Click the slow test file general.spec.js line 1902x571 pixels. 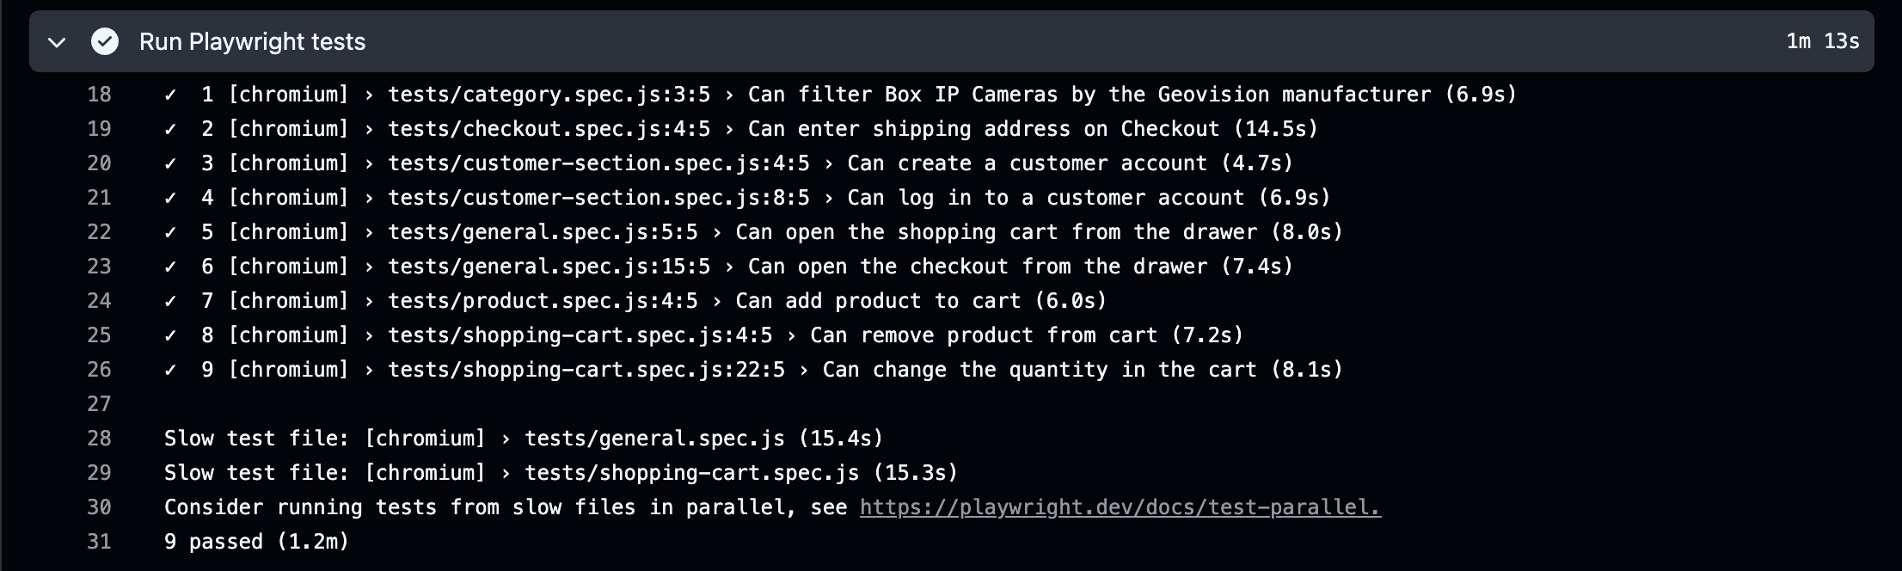(x=524, y=439)
